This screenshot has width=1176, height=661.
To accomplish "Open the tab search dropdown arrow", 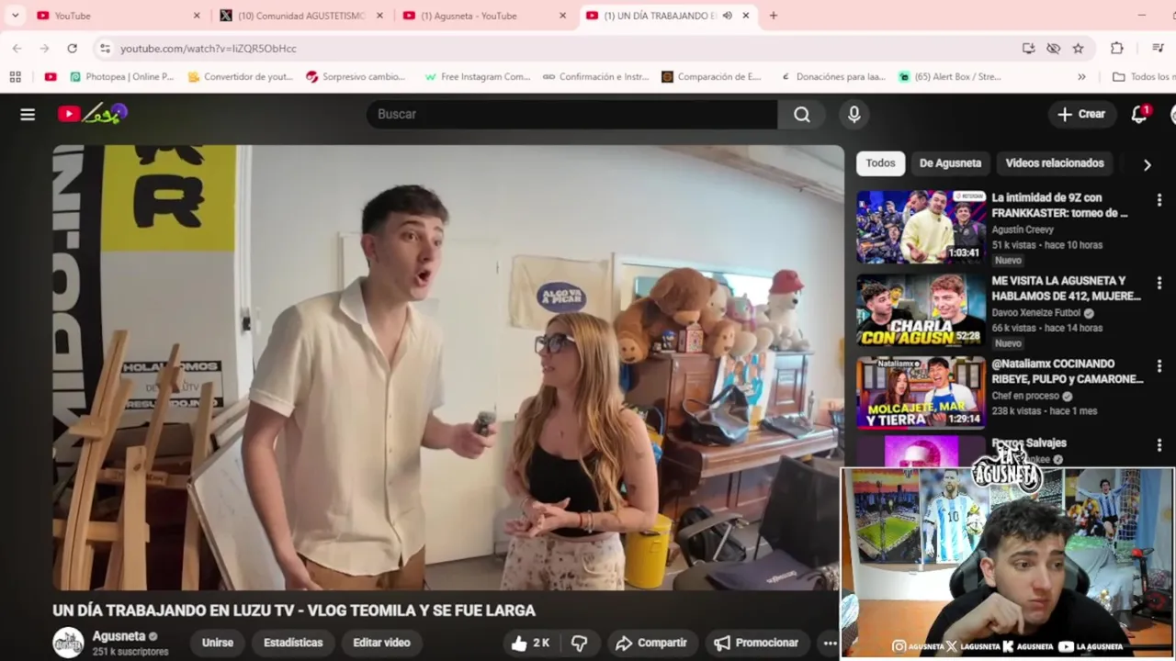I will click(x=15, y=16).
